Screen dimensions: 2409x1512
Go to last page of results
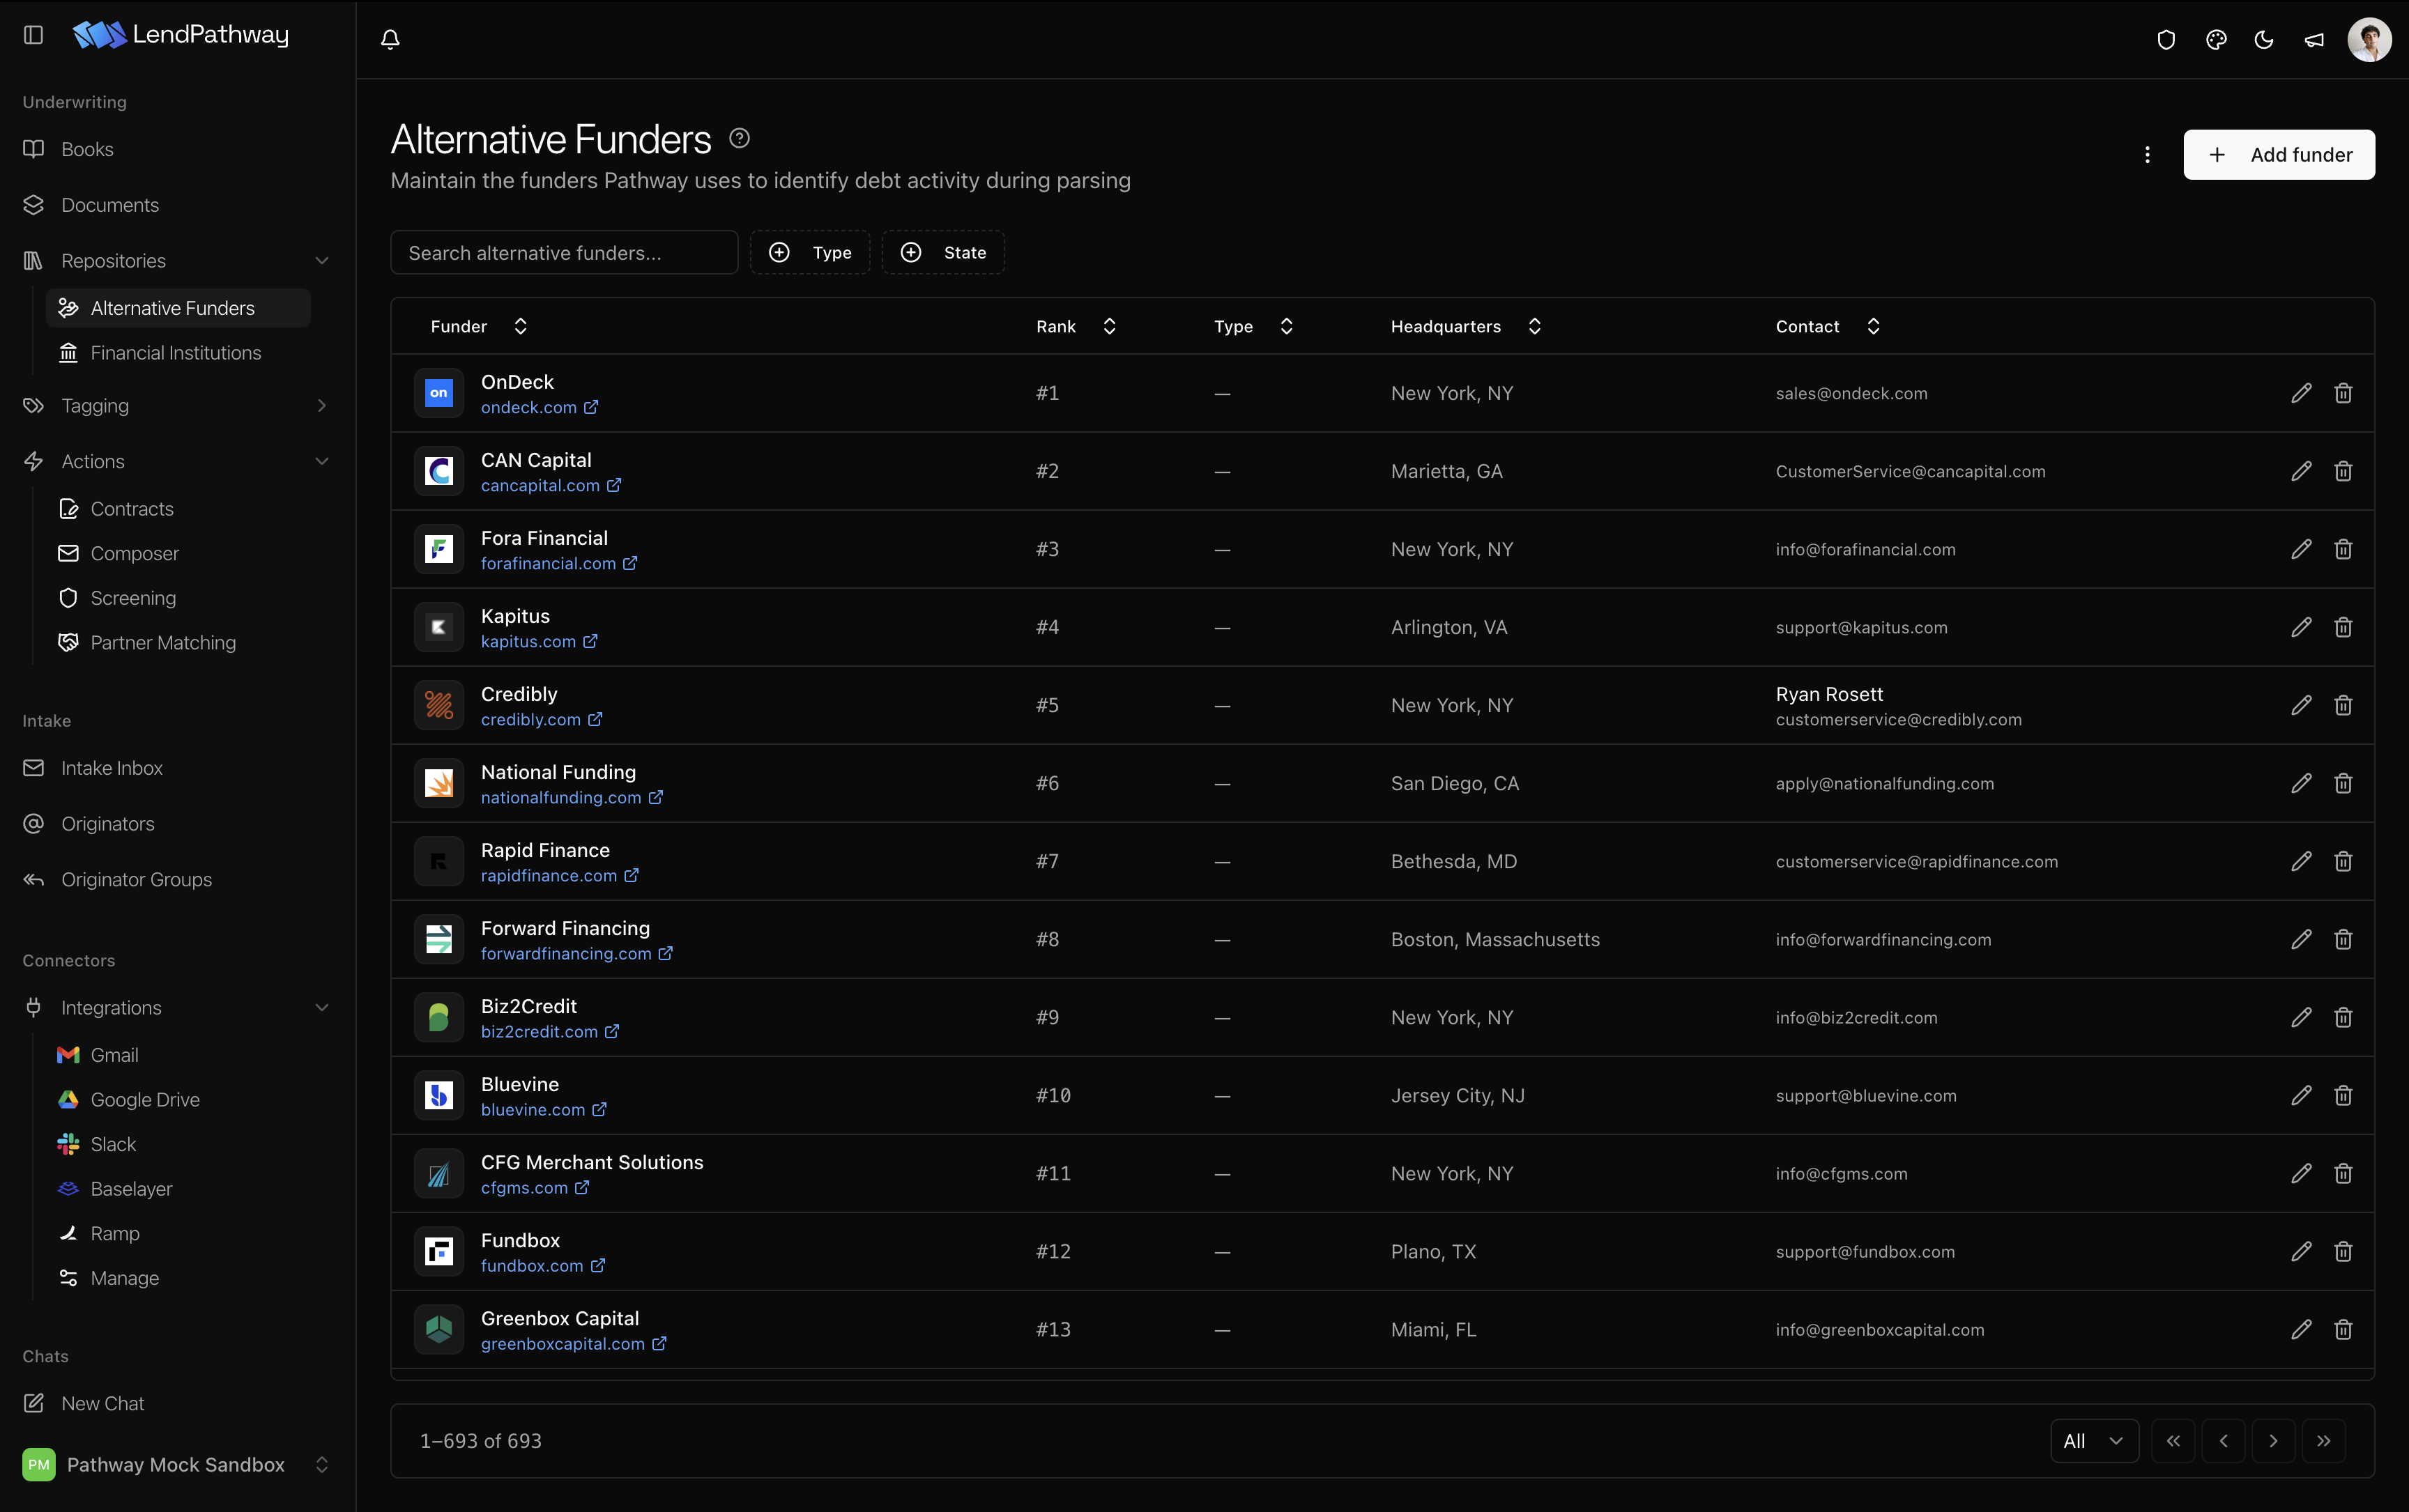pyautogui.click(x=2323, y=1441)
